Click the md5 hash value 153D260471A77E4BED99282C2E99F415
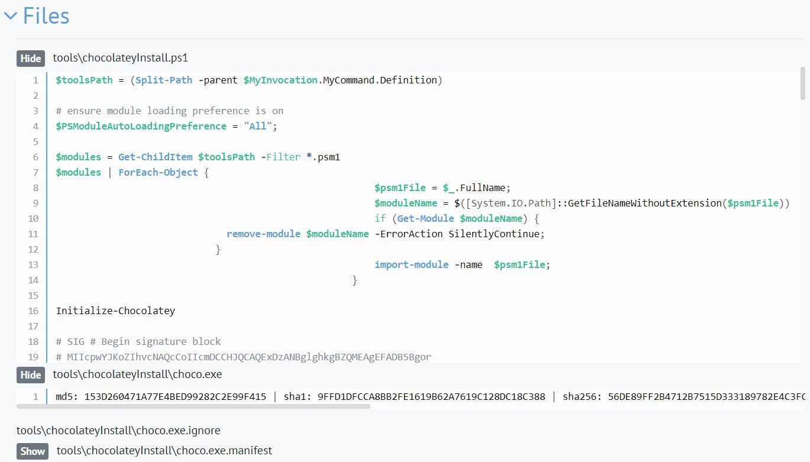 (x=175, y=396)
